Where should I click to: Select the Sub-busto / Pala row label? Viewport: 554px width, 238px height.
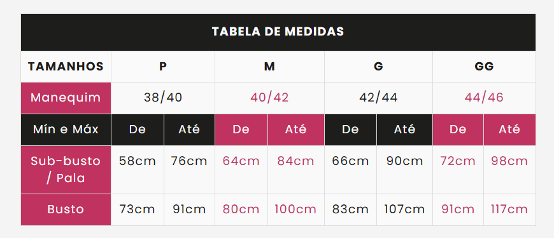66,169
